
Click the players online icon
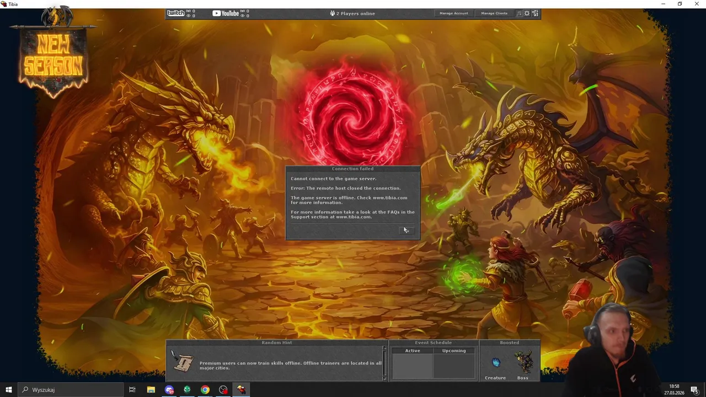pos(332,13)
